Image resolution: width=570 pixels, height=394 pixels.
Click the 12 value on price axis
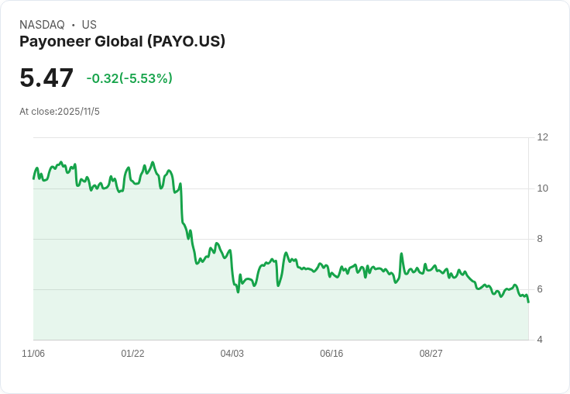tap(542, 137)
